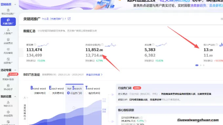This screenshot has height=125, width=223.
Task: Open the 点击量 trend sparkline
Action: tap(161, 45)
